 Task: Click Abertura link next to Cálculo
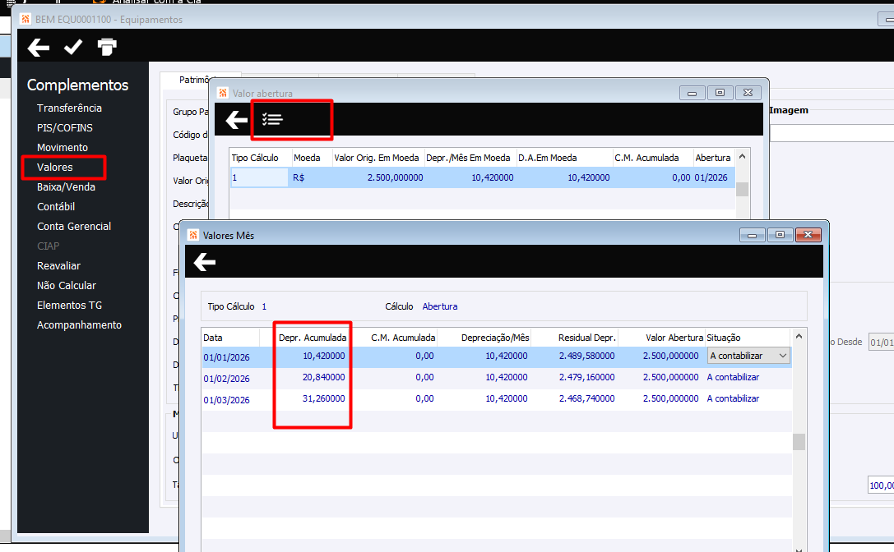[439, 306]
